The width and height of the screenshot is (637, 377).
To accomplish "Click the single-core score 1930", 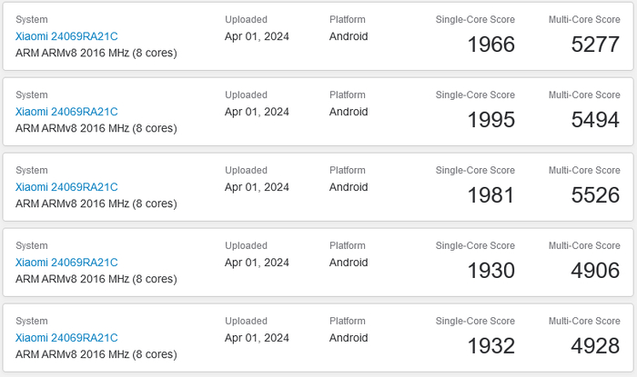I will [490, 271].
